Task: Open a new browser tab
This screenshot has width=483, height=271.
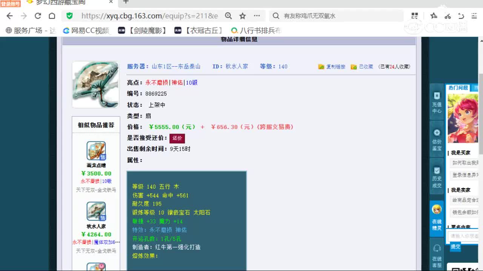Action: pyautogui.click(x=126, y=2)
